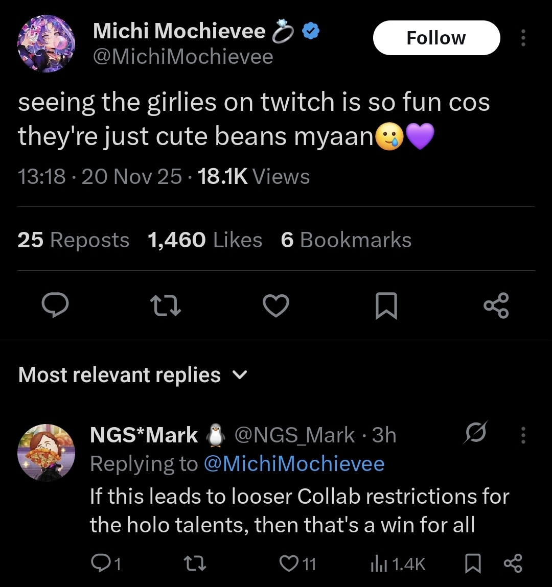
Task: Click the Grok slash icon on reply
Action: [476, 433]
